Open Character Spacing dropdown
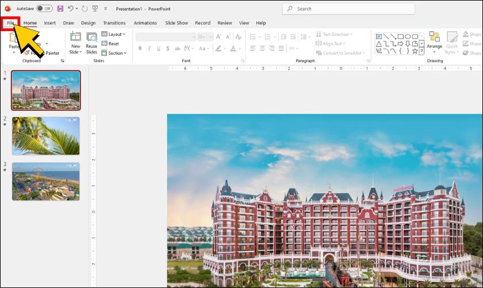 click(189, 48)
